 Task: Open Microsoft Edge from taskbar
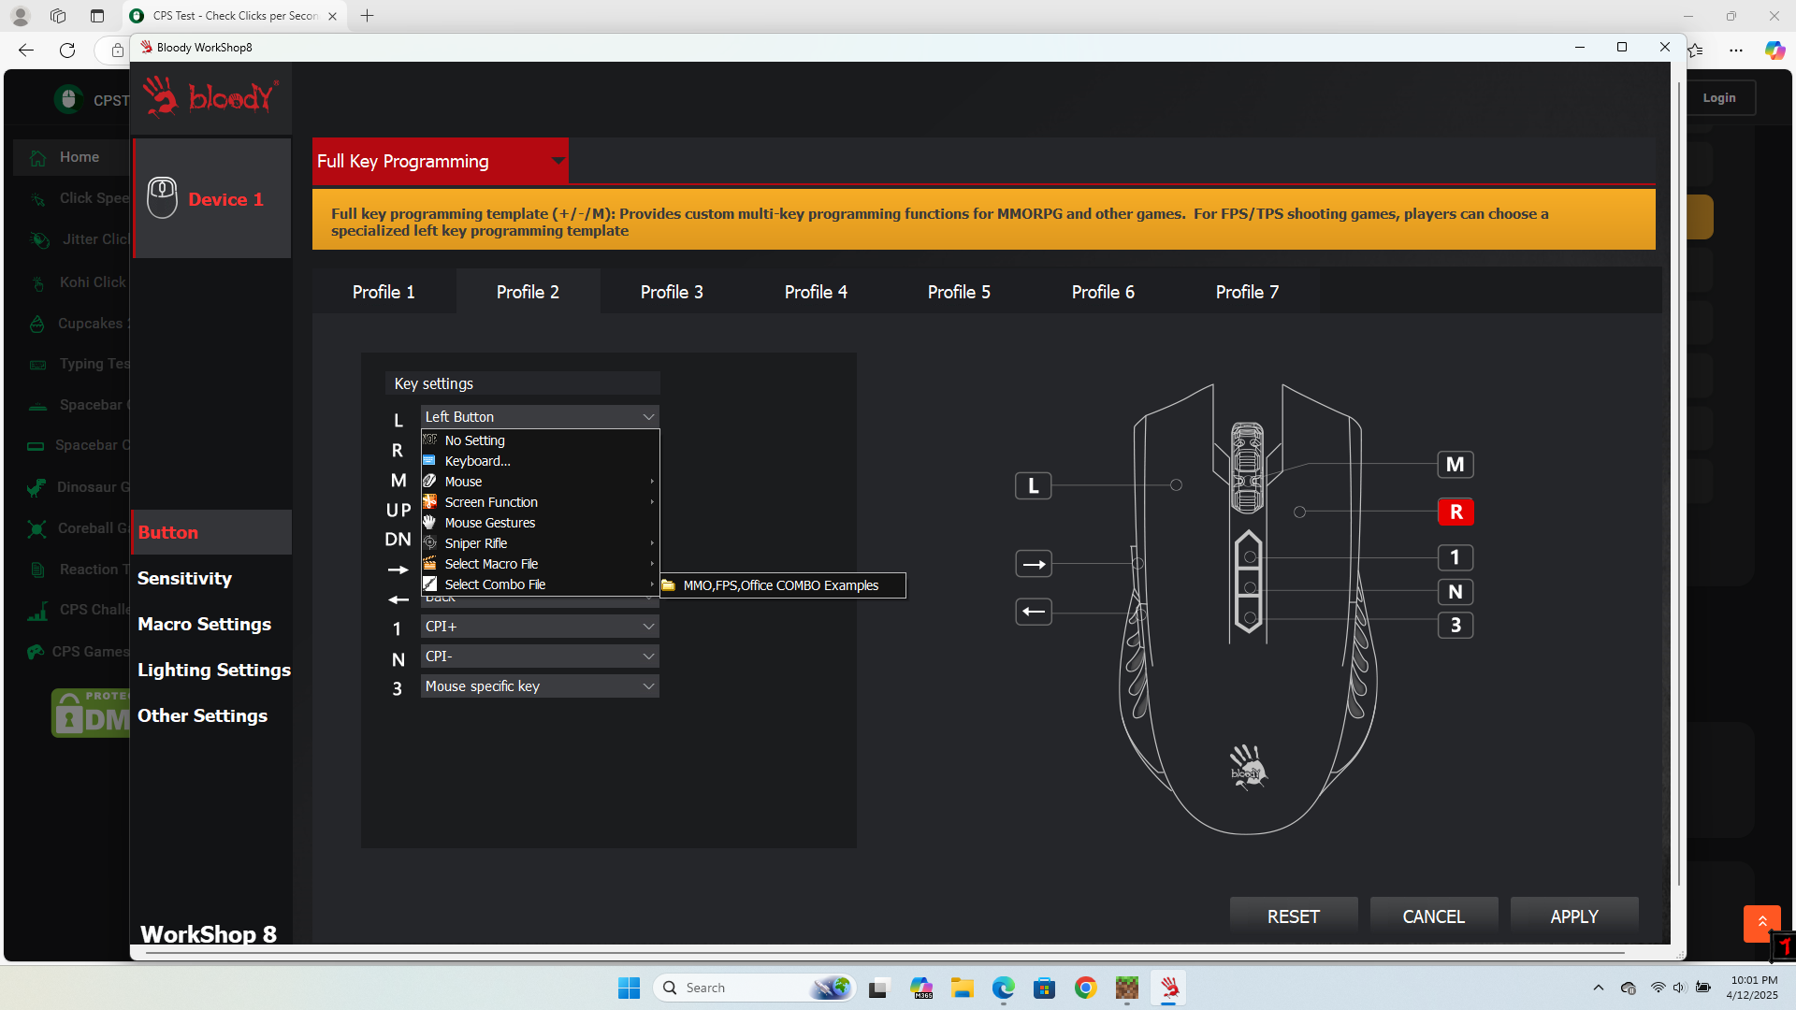coord(1003,988)
